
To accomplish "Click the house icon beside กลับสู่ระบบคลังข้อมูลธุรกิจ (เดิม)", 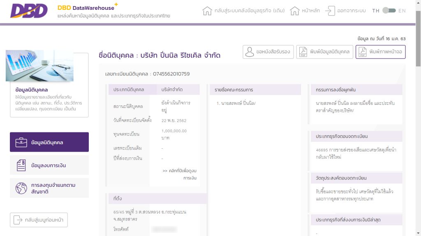I will pyautogui.click(x=207, y=11).
